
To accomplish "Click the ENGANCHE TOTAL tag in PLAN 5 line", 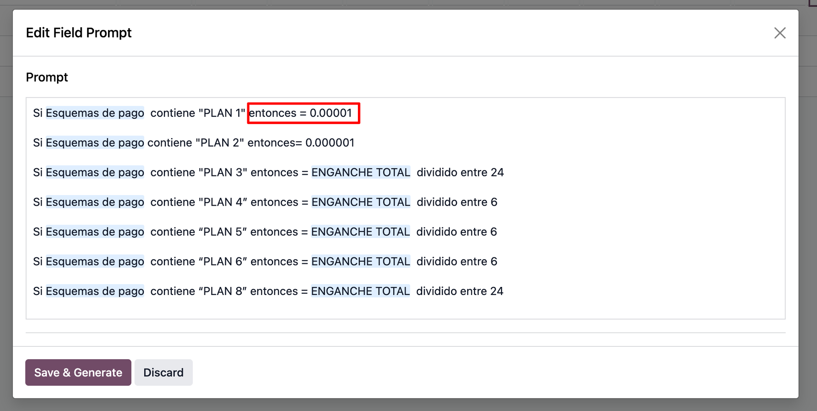I will 360,232.
